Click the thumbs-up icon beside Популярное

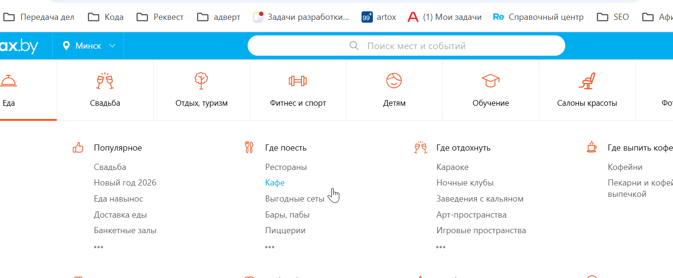coord(78,148)
